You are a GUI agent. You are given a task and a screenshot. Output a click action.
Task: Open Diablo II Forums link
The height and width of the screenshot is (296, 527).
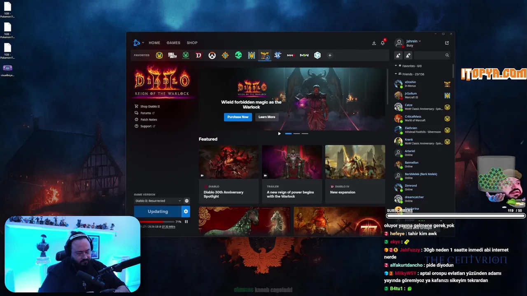[x=145, y=113]
